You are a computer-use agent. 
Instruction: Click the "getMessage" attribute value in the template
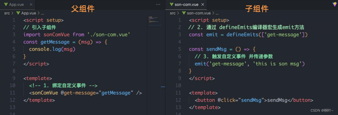tap(116, 93)
